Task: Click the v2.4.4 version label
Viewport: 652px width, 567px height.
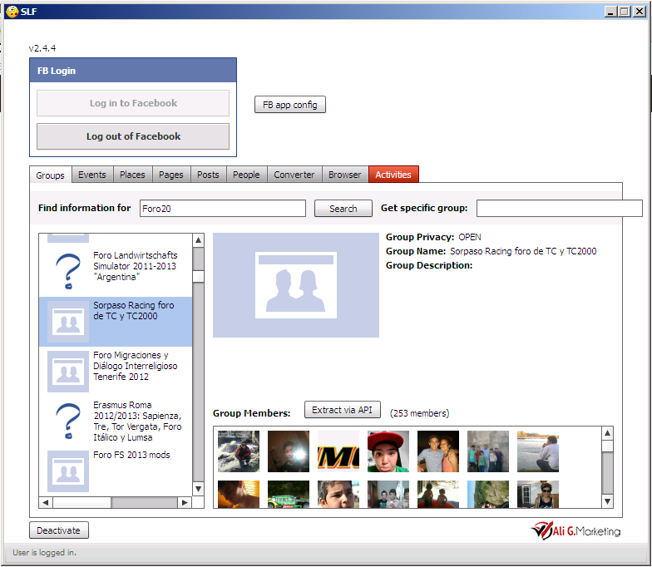Action: 42,48
